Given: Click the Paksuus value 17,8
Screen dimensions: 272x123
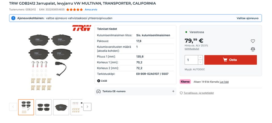Looking at the screenshot, I should coord(139,41).
